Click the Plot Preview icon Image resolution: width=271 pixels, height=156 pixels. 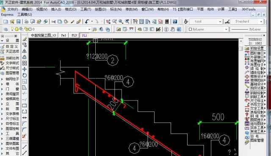33,22
